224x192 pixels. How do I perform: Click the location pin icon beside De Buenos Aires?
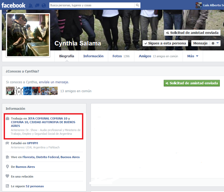(x=8, y=167)
